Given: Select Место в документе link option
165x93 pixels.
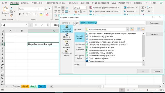Looking at the screenshot, I should (x=67, y=37).
